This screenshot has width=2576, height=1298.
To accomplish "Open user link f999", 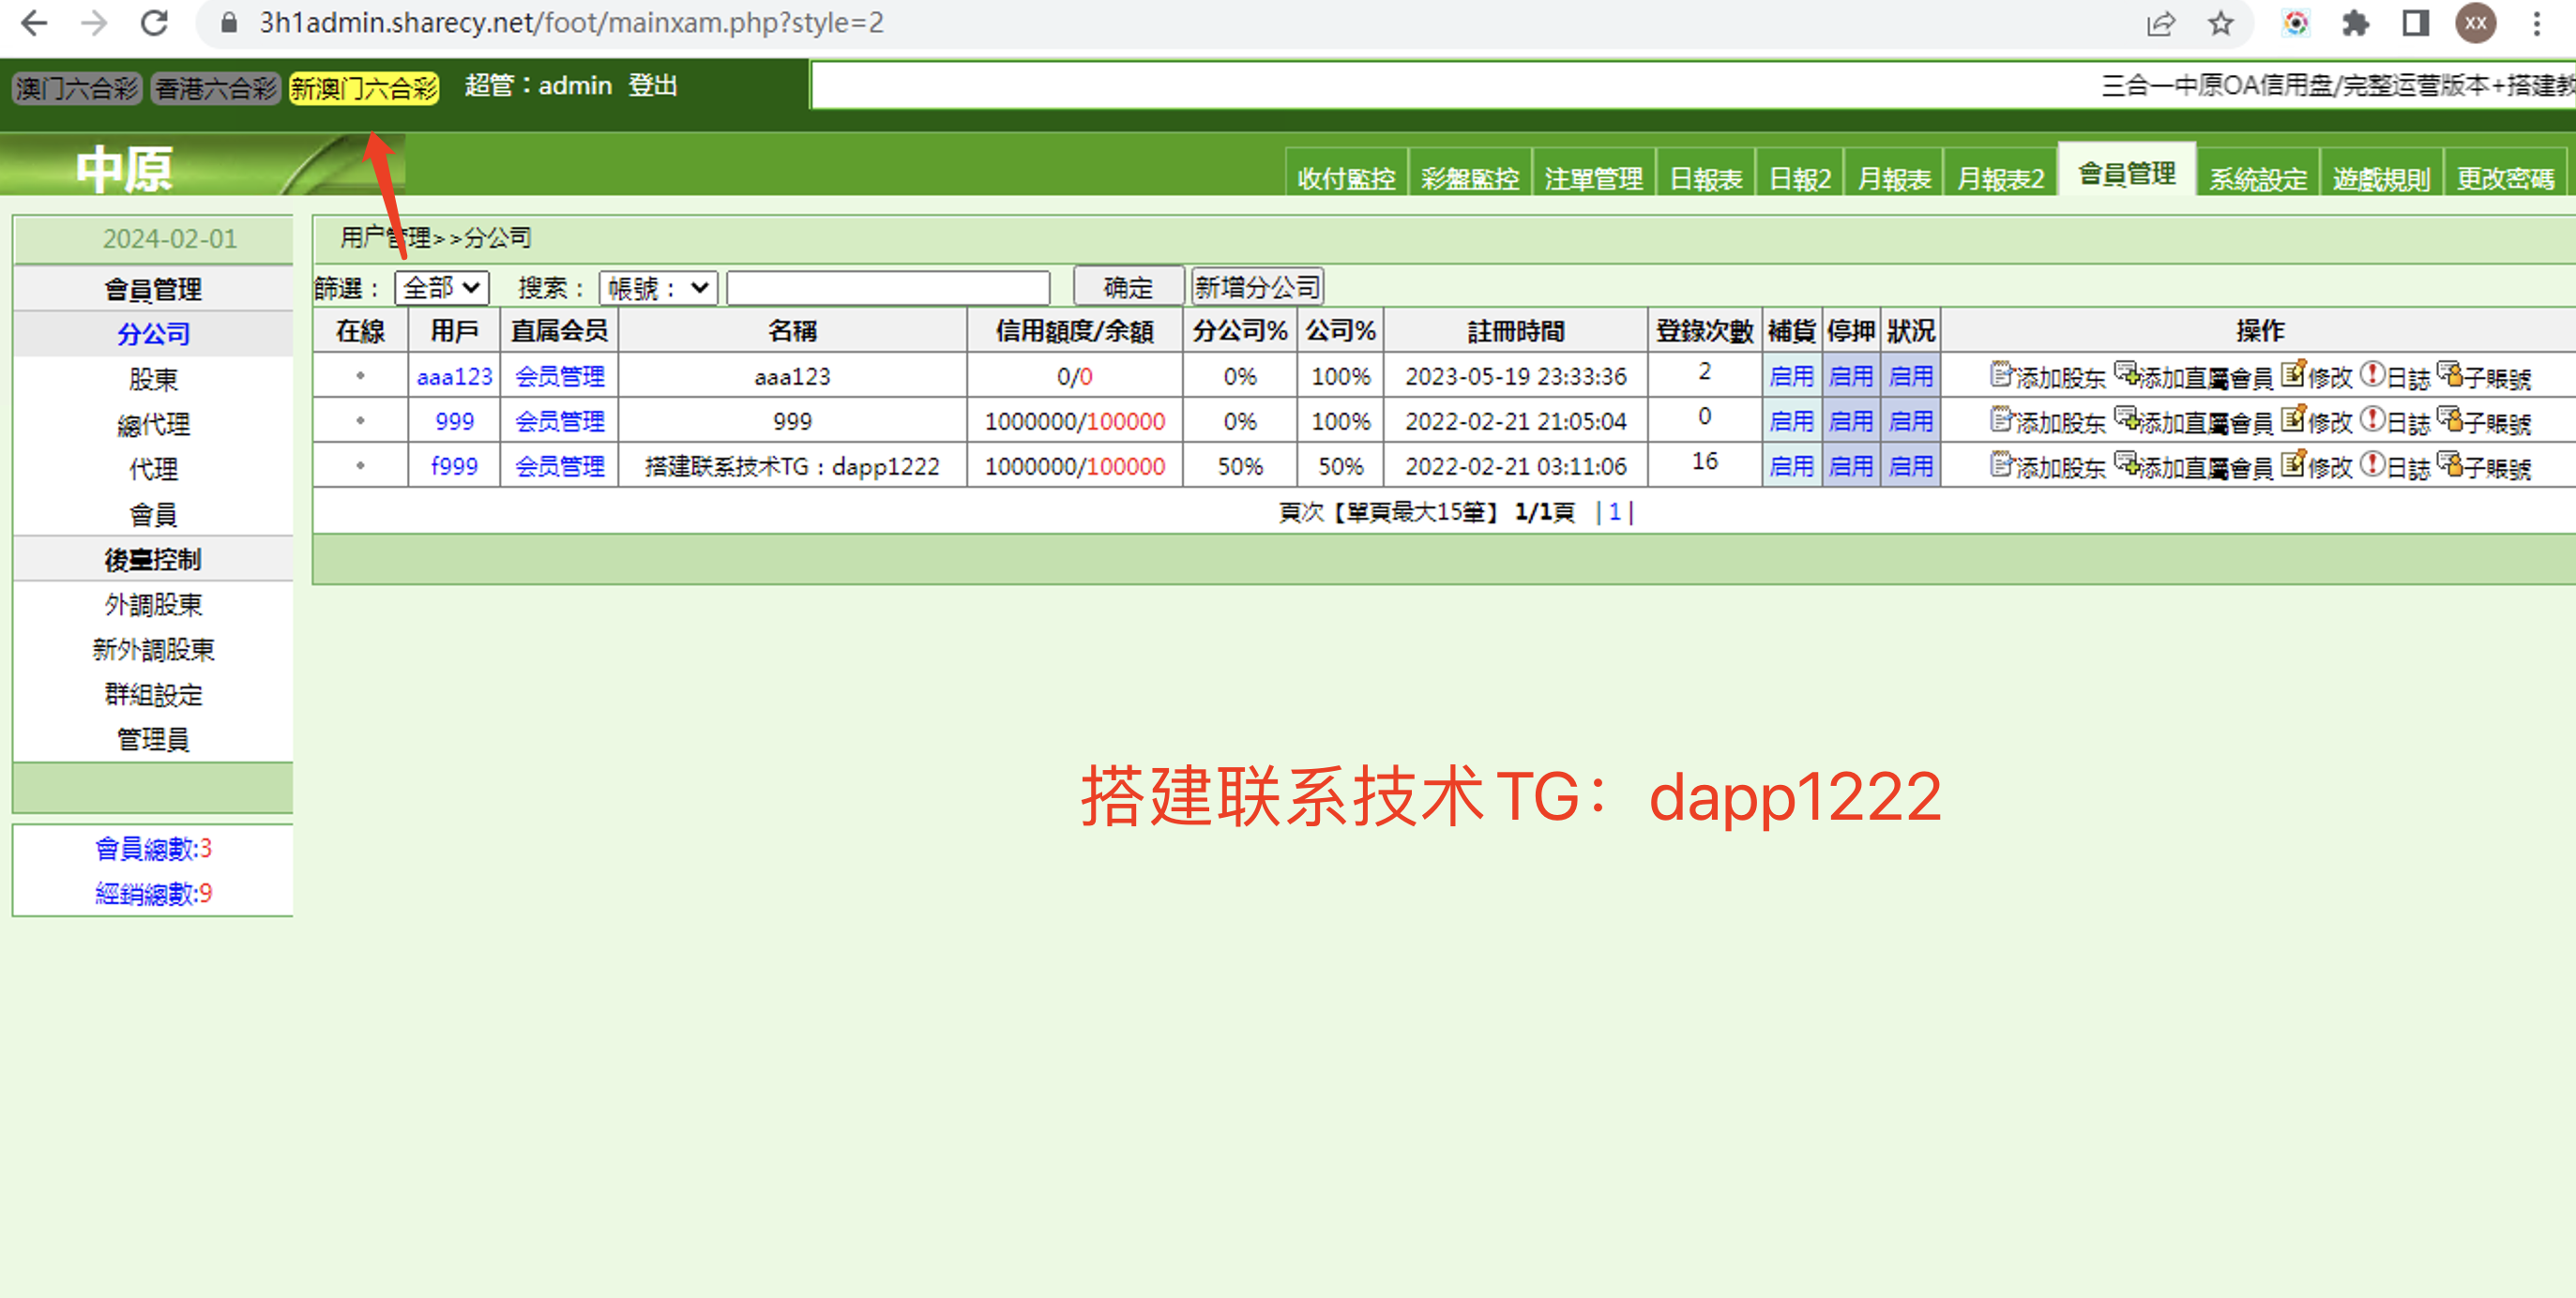I will 454,466.
